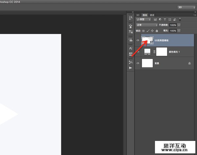The width and height of the screenshot is (197, 155).
Task: Open the 正常 blend mode dropdown
Action: (x=147, y=25)
